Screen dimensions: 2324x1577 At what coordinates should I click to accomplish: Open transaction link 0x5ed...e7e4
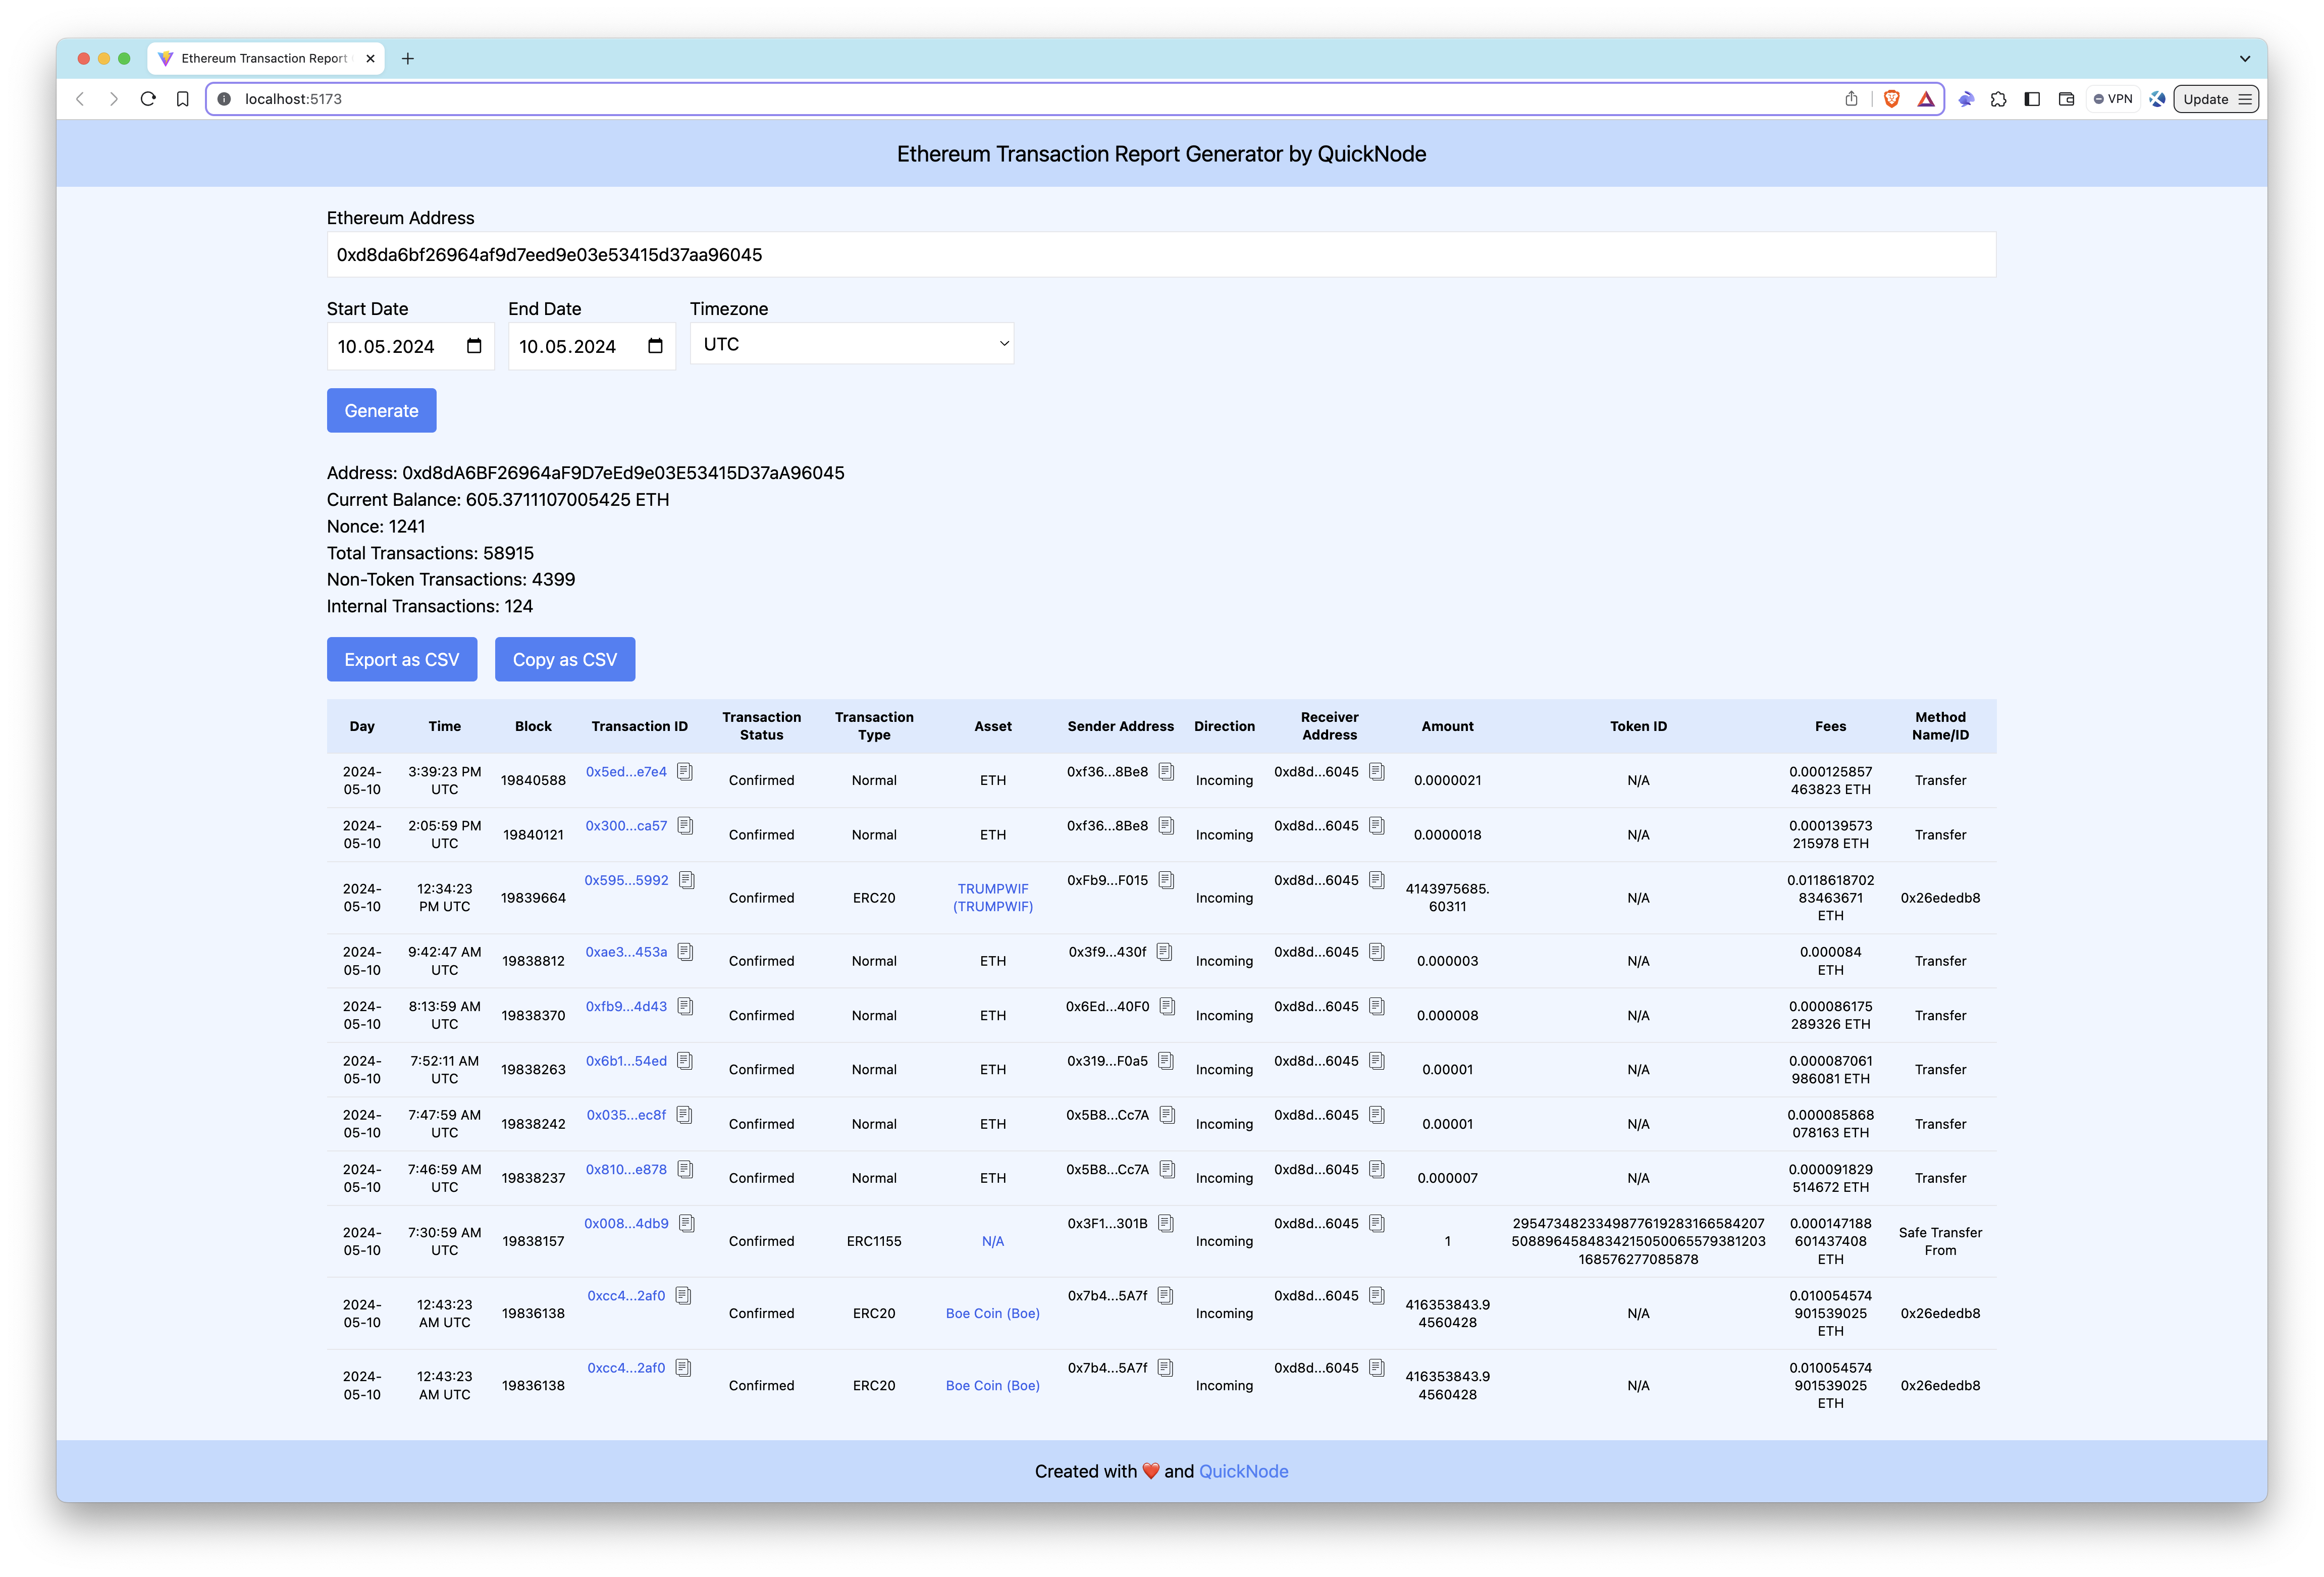pyautogui.click(x=626, y=772)
